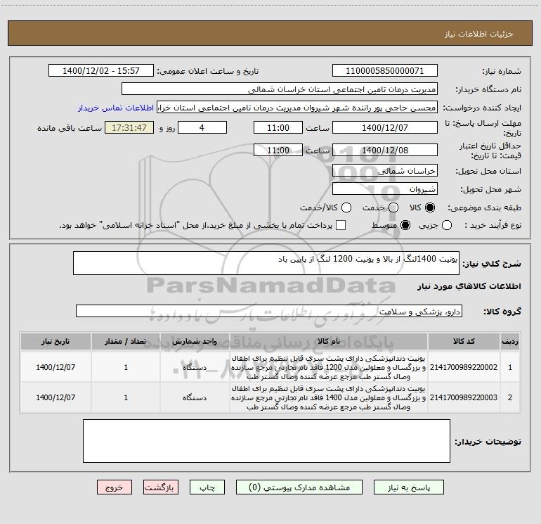Click the announcement date field 1400/12/02 - 15:57

[x=101, y=70]
